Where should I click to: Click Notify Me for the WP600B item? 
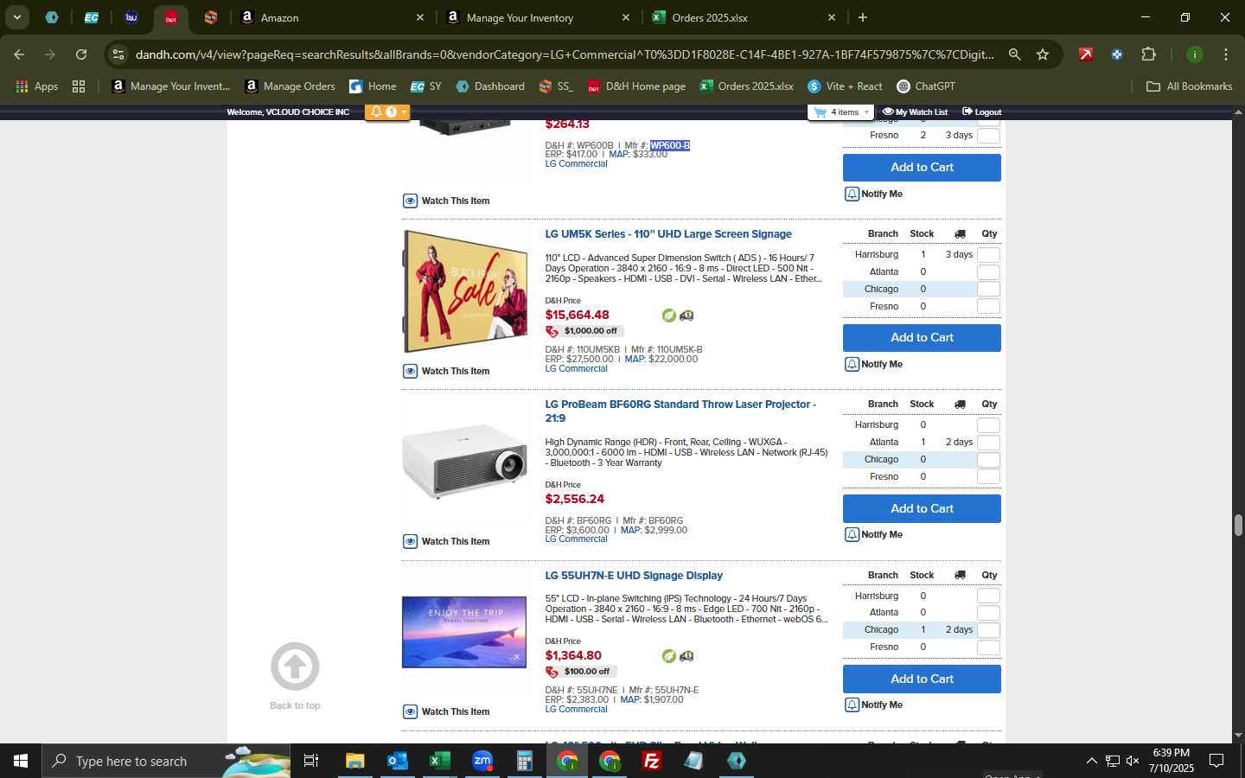click(874, 194)
